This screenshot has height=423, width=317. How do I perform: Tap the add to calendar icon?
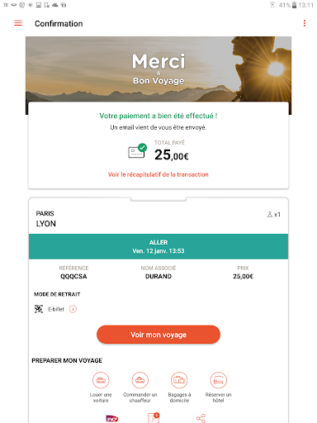click(x=154, y=418)
